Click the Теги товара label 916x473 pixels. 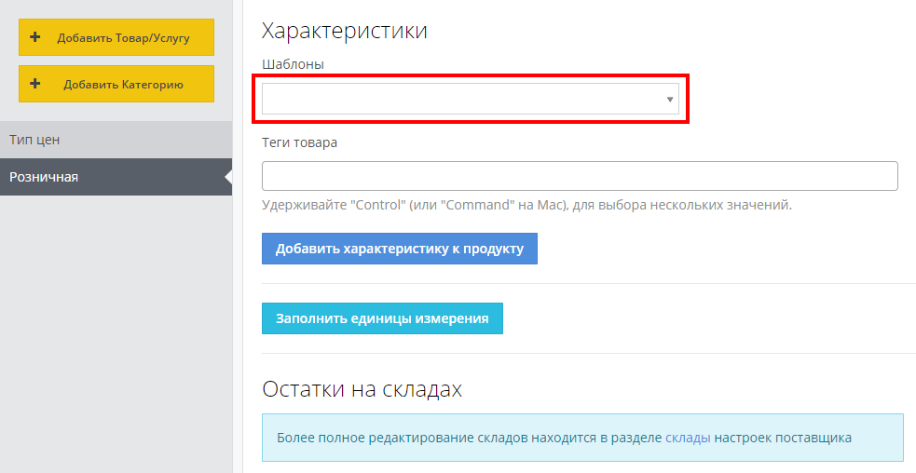300,142
